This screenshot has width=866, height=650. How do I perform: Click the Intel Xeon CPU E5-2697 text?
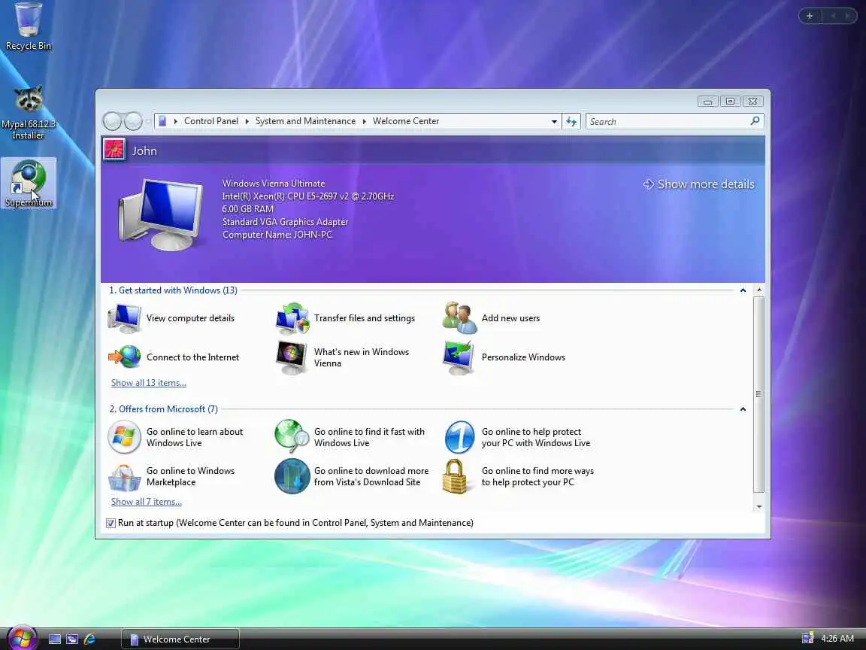(x=308, y=196)
